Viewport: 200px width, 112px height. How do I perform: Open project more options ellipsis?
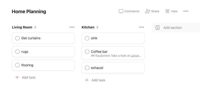point(186,11)
